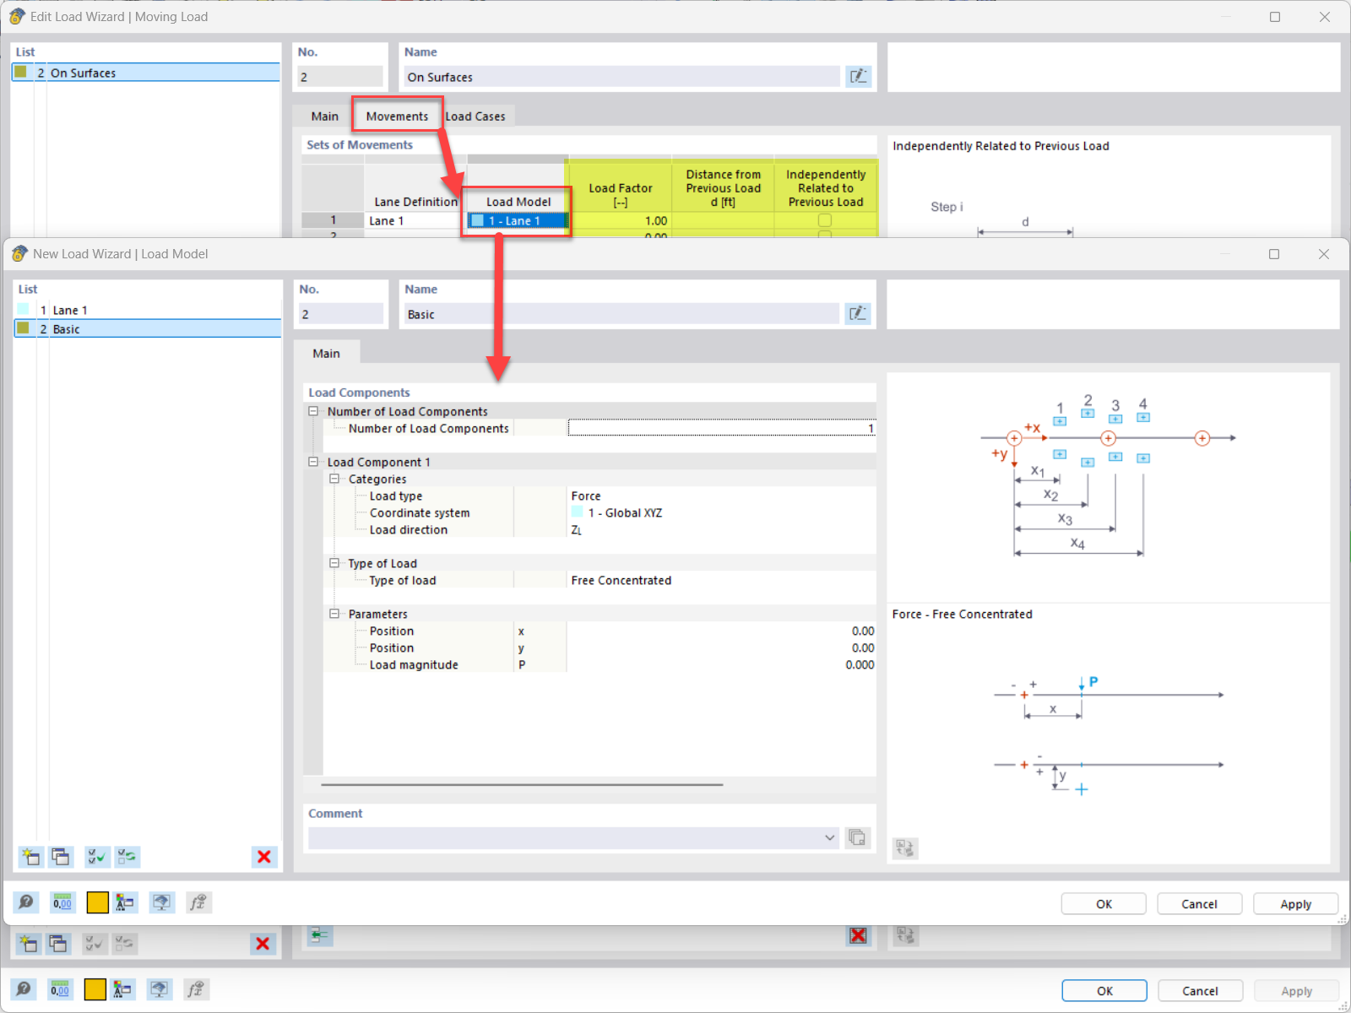The image size is (1351, 1013).
Task: Click the units settings 0.00 icon
Action: (61, 902)
